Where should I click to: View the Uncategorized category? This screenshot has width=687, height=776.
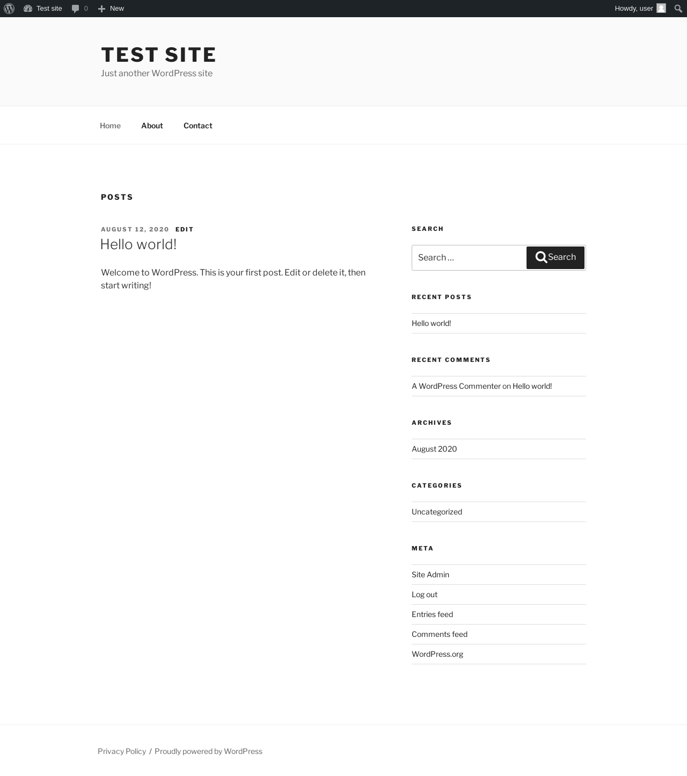click(x=436, y=512)
